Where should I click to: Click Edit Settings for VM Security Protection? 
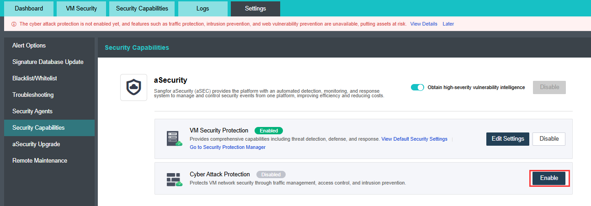507,139
